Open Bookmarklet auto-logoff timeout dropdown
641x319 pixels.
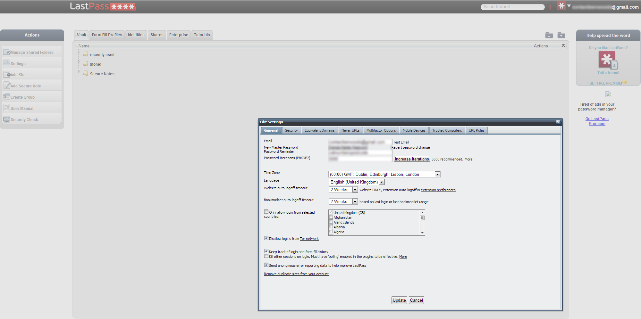(x=343, y=201)
